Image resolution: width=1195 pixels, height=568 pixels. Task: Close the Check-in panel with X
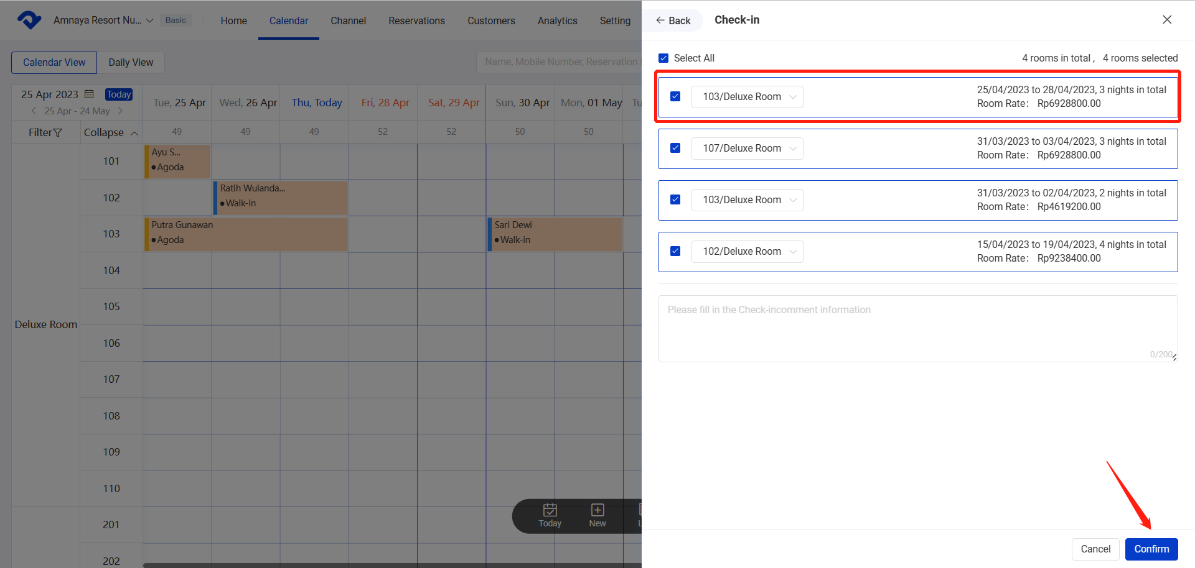(1167, 20)
